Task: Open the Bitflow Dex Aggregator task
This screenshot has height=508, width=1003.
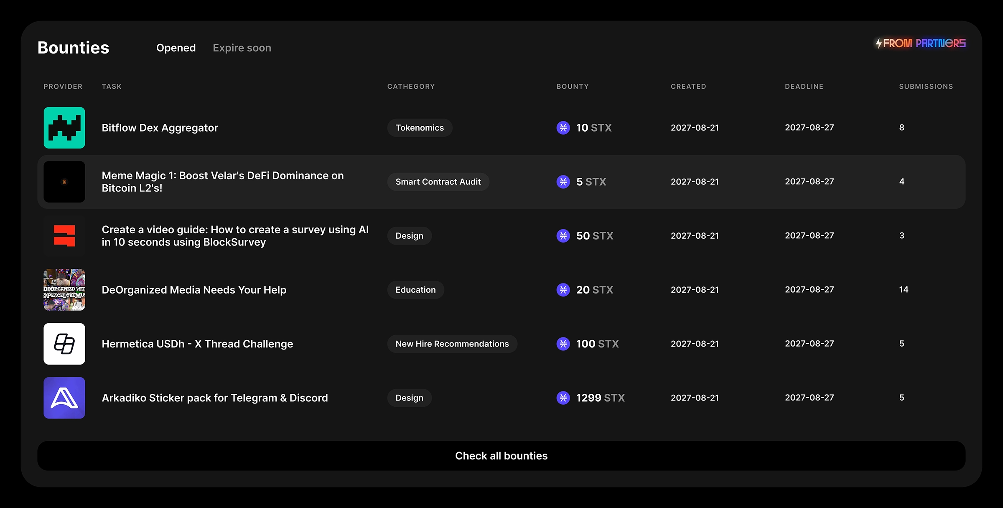Action: click(160, 128)
